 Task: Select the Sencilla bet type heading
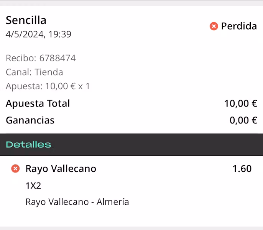click(26, 20)
